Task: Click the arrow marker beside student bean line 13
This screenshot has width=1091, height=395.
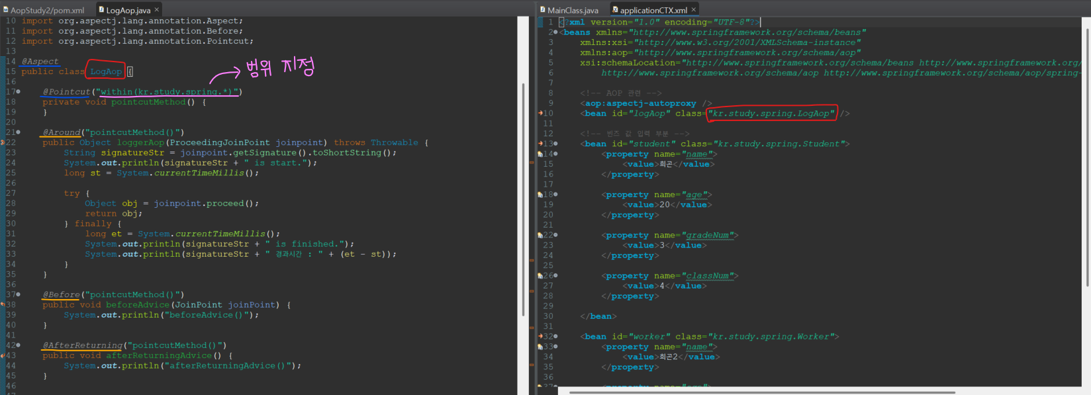Action: coord(541,144)
